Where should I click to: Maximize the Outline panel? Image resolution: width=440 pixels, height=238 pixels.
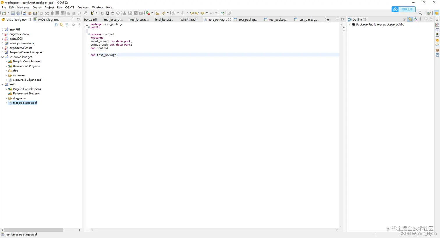pos(431,19)
